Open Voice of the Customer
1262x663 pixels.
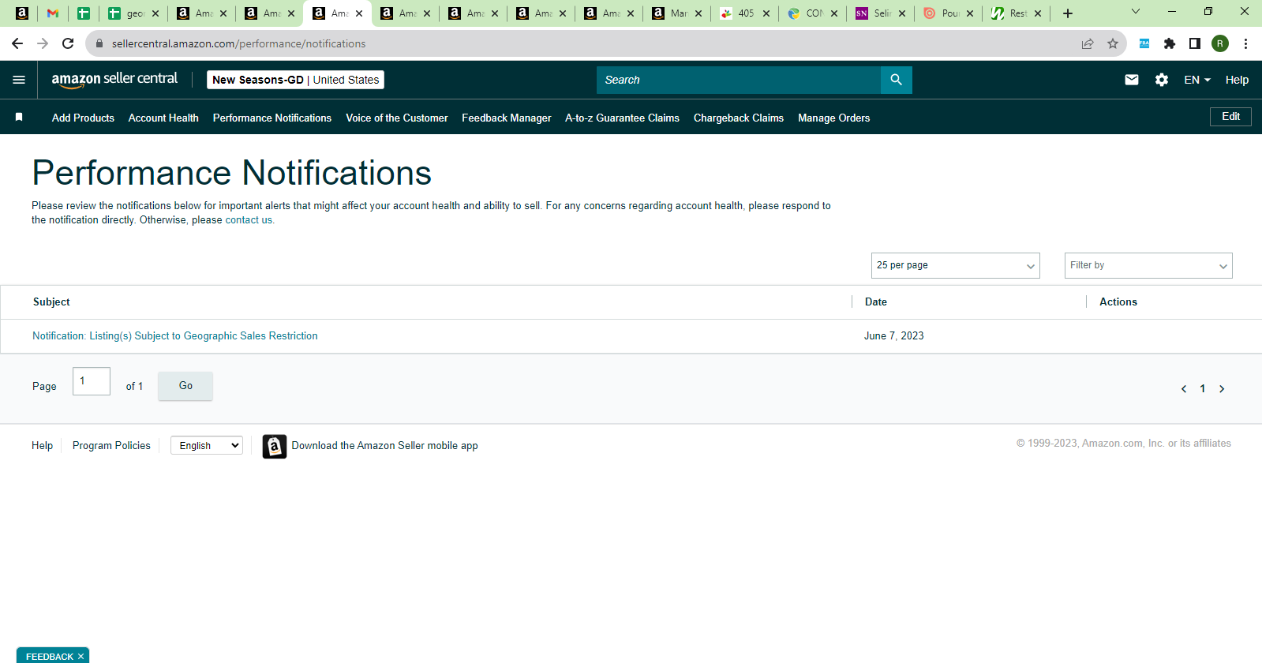coord(397,118)
